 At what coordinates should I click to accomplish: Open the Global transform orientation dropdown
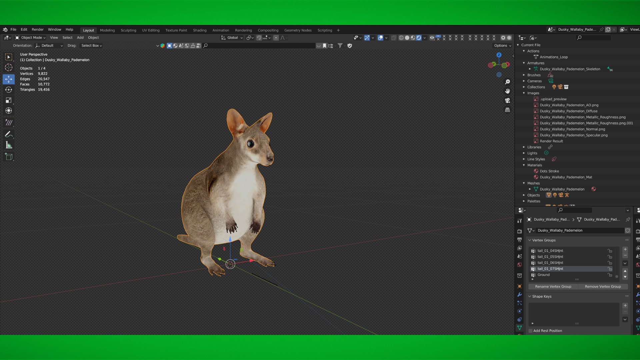click(x=232, y=38)
